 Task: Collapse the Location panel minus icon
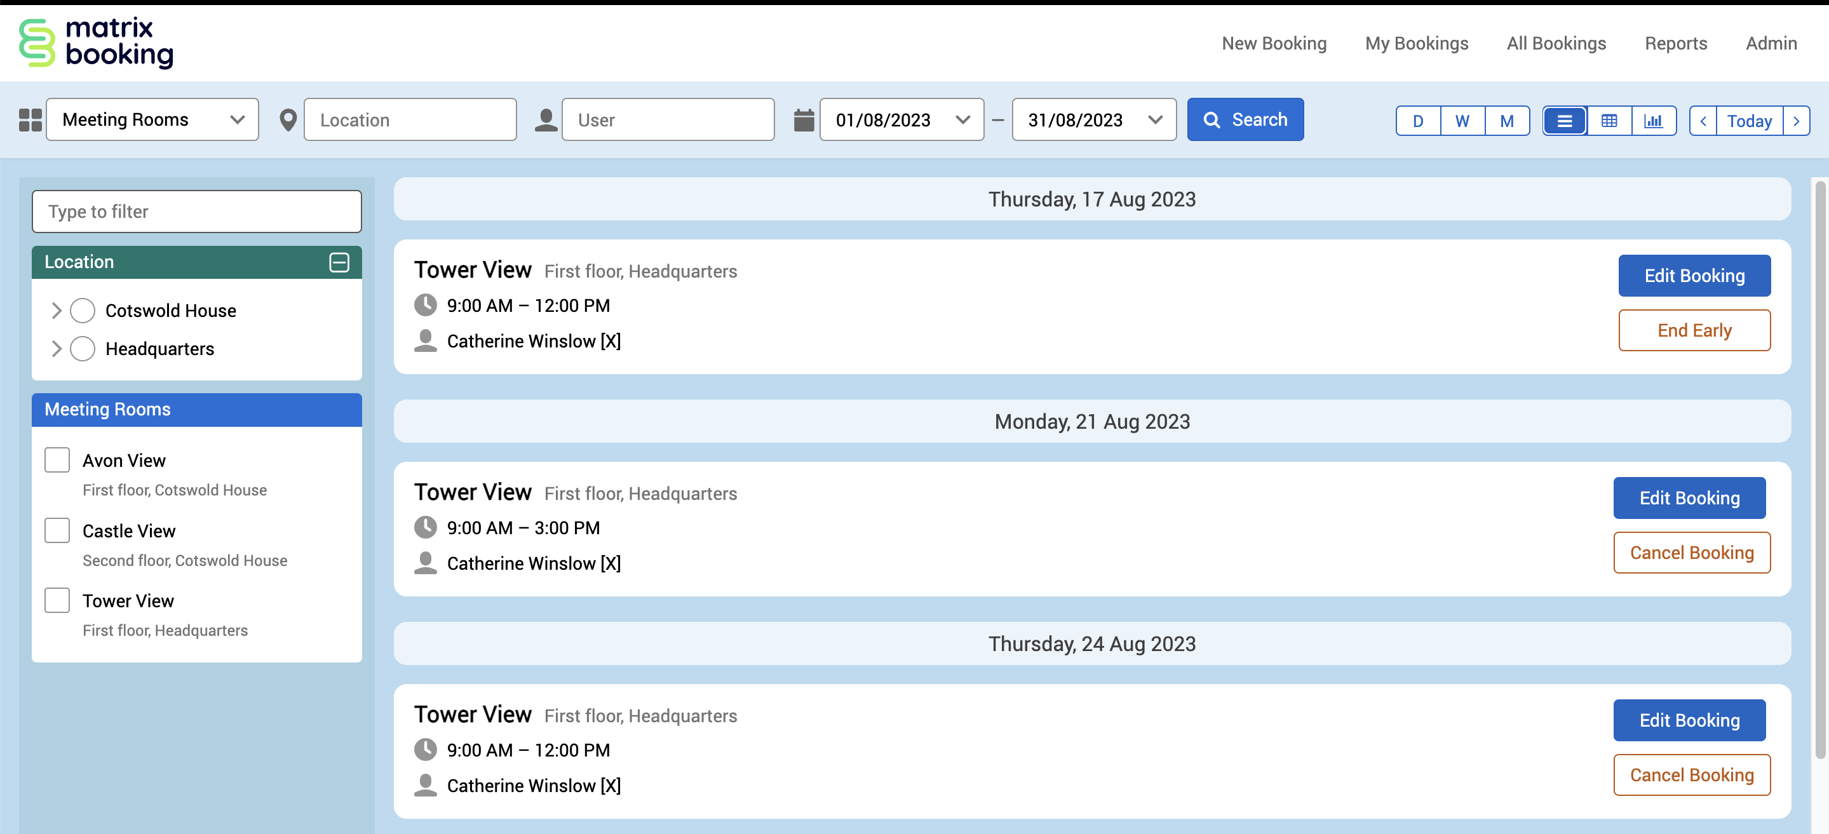click(339, 262)
